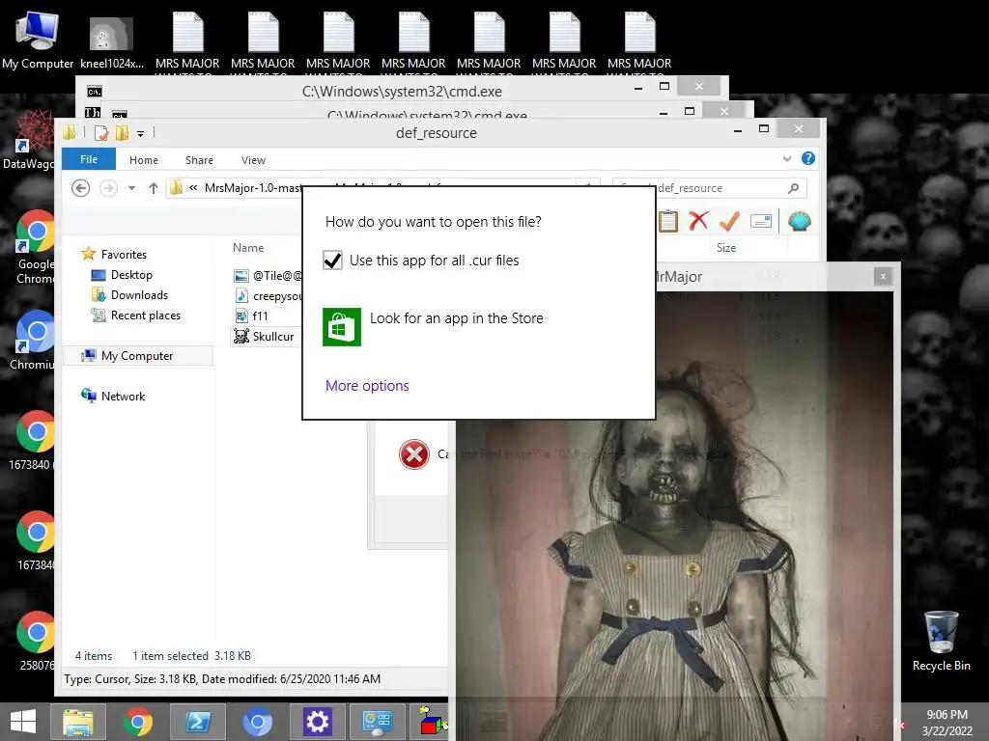Open the gear settings taskbar app

click(317, 722)
